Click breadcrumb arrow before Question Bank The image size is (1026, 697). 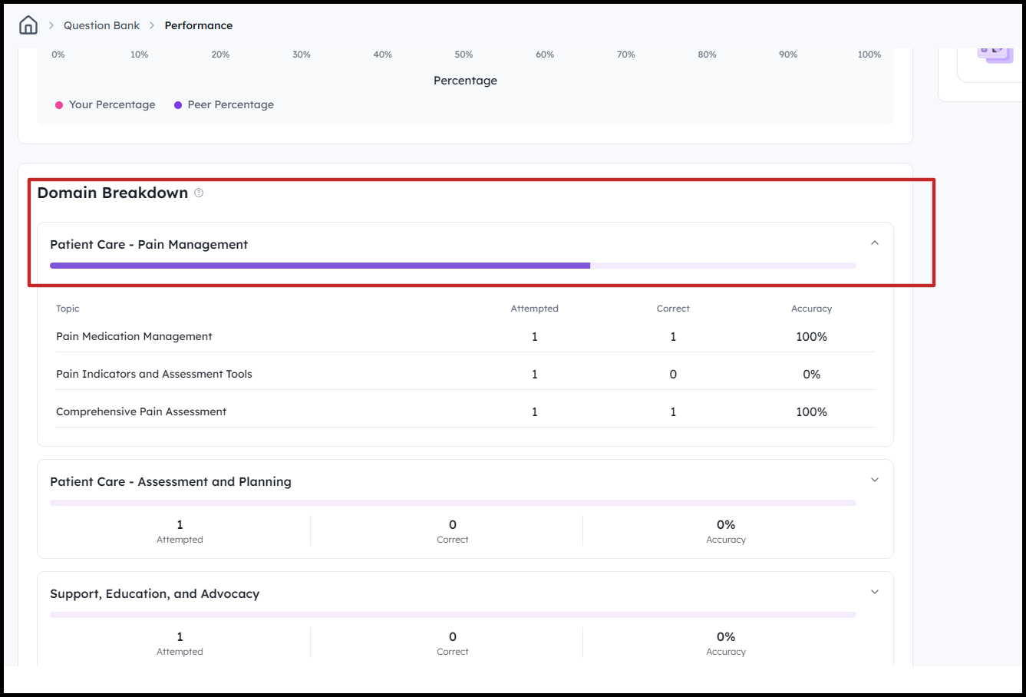pos(51,25)
